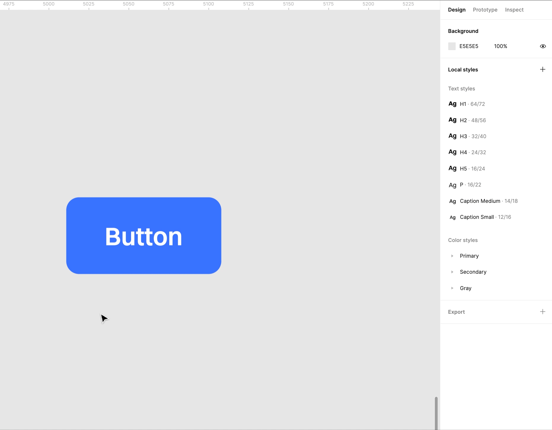The height and width of the screenshot is (430, 552).
Task: Click the Export section heading
Action: pos(456,312)
